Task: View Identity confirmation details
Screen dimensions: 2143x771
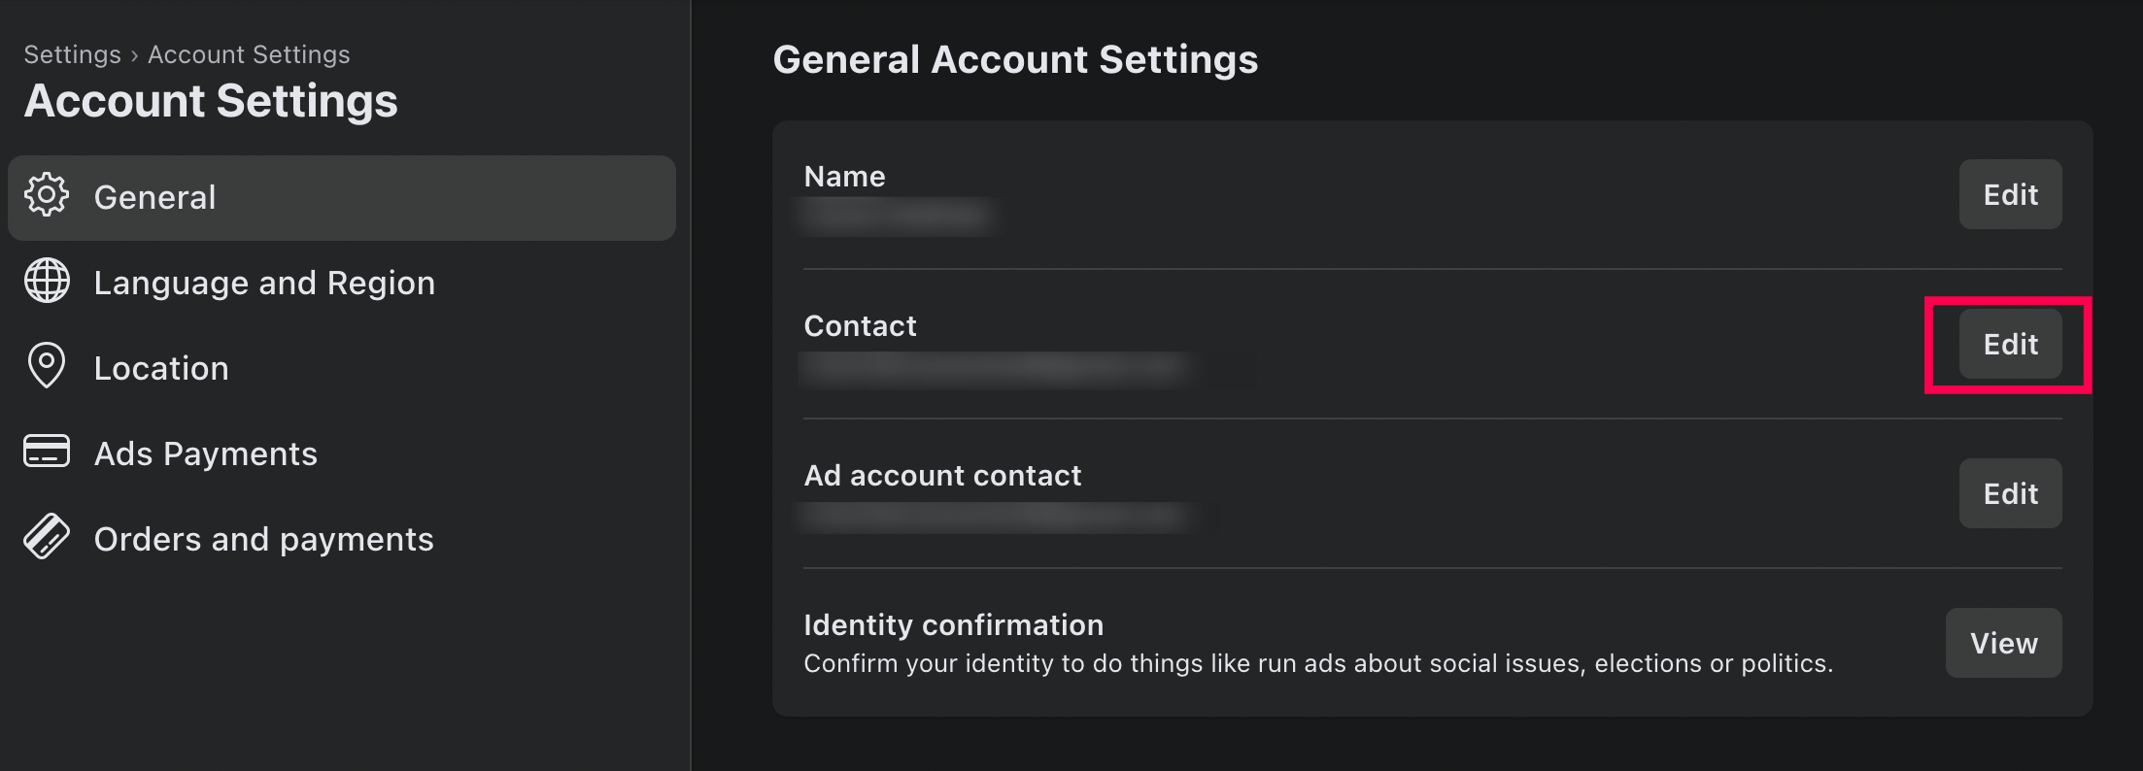Action: (x=2003, y=643)
